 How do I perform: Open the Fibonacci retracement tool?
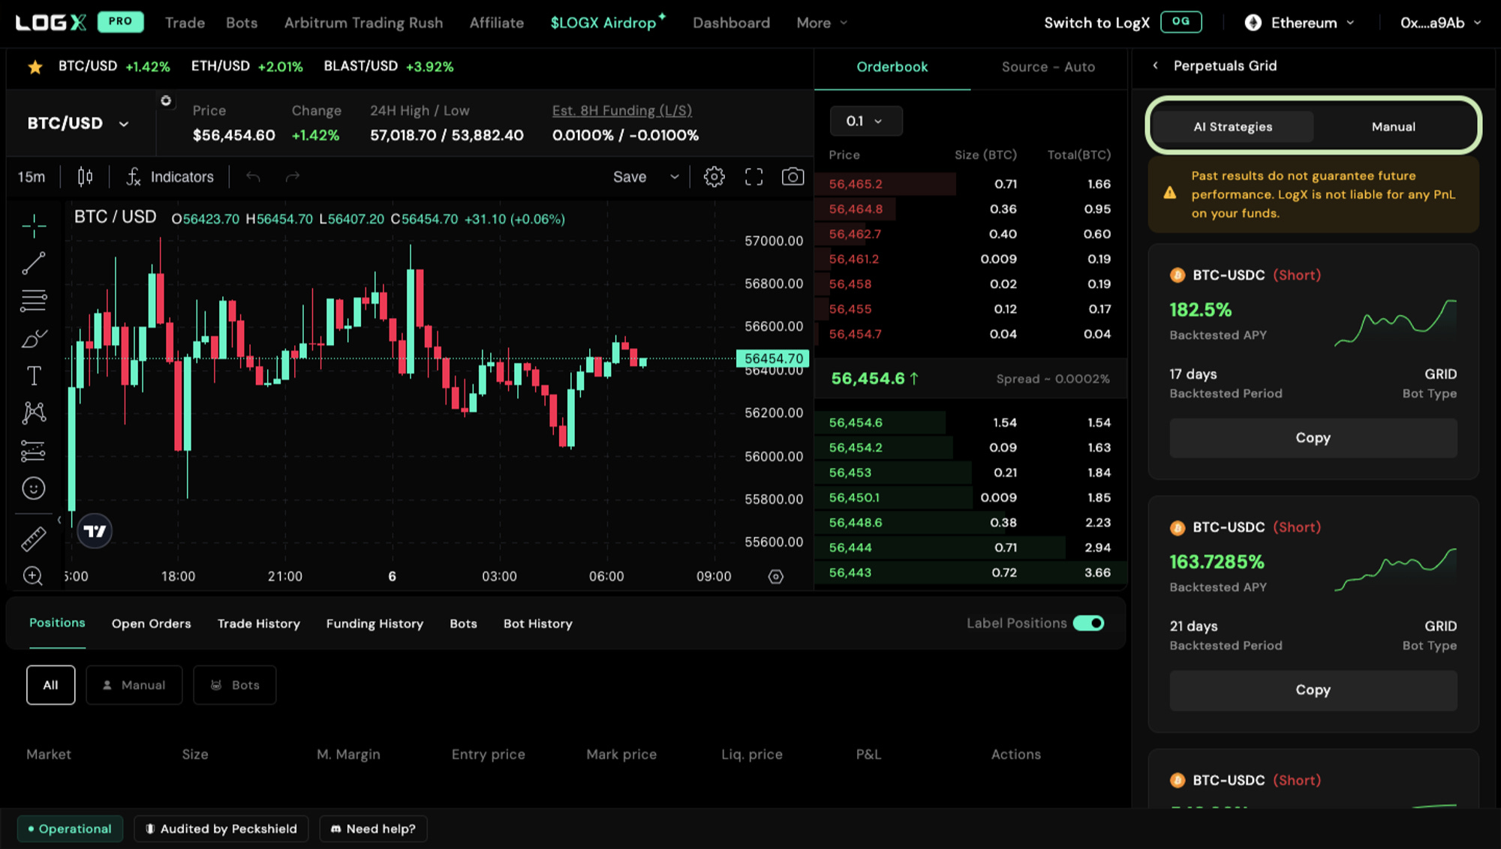click(x=34, y=301)
